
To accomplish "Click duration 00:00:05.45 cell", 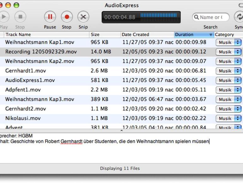I will [191, 80].
